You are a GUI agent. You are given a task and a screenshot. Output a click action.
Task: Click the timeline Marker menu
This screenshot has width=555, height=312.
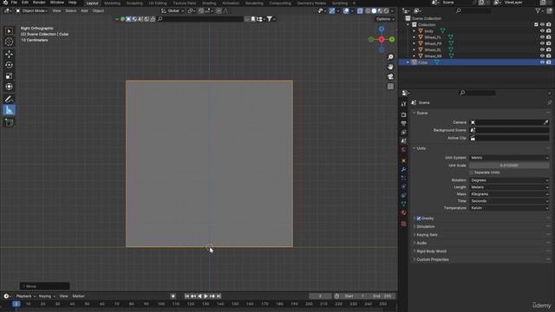pyautogui.click(x=79, y=296)
